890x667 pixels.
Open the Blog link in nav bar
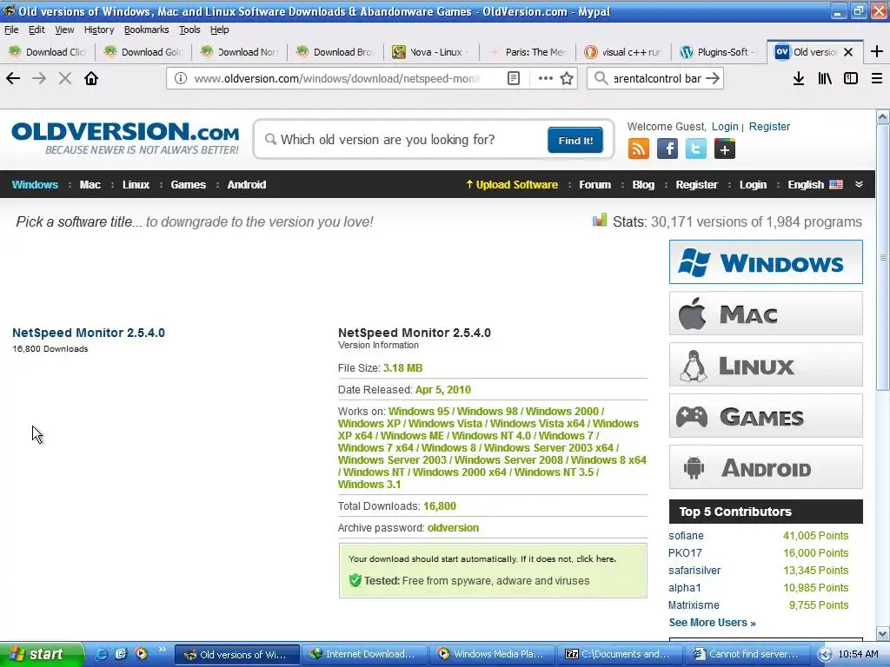643,184
